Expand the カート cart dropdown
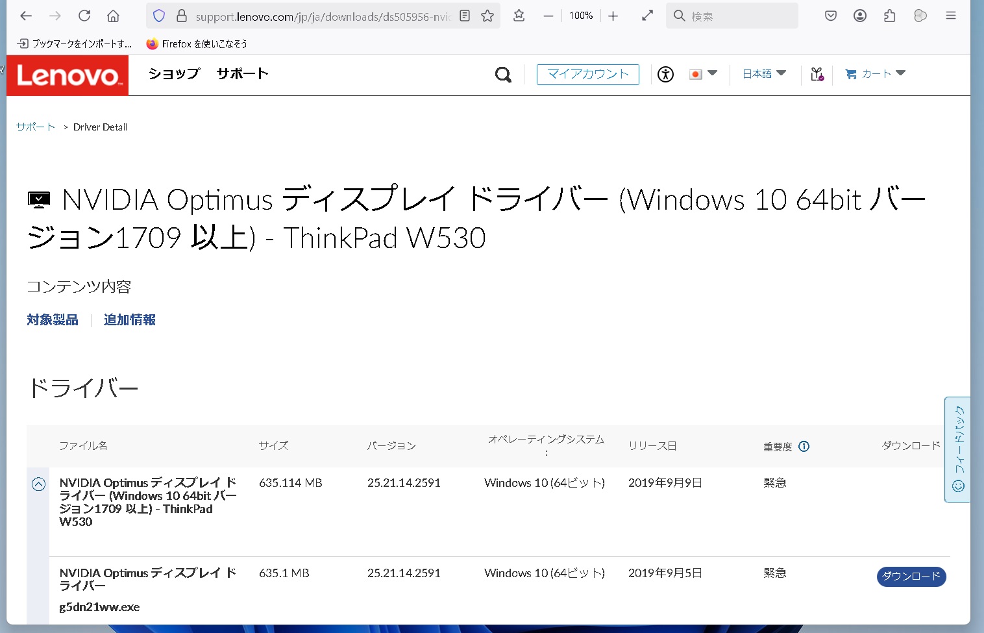The width and height of the screenshot is (984, 633). (875, 74)
